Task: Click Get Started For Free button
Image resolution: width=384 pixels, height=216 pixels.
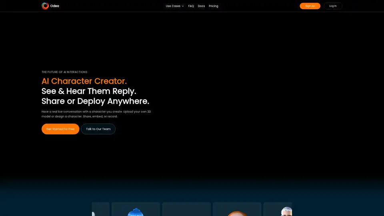Action: 60,129
